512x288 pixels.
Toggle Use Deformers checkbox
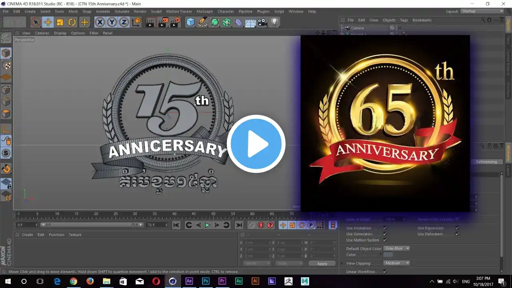coord(457,234)
